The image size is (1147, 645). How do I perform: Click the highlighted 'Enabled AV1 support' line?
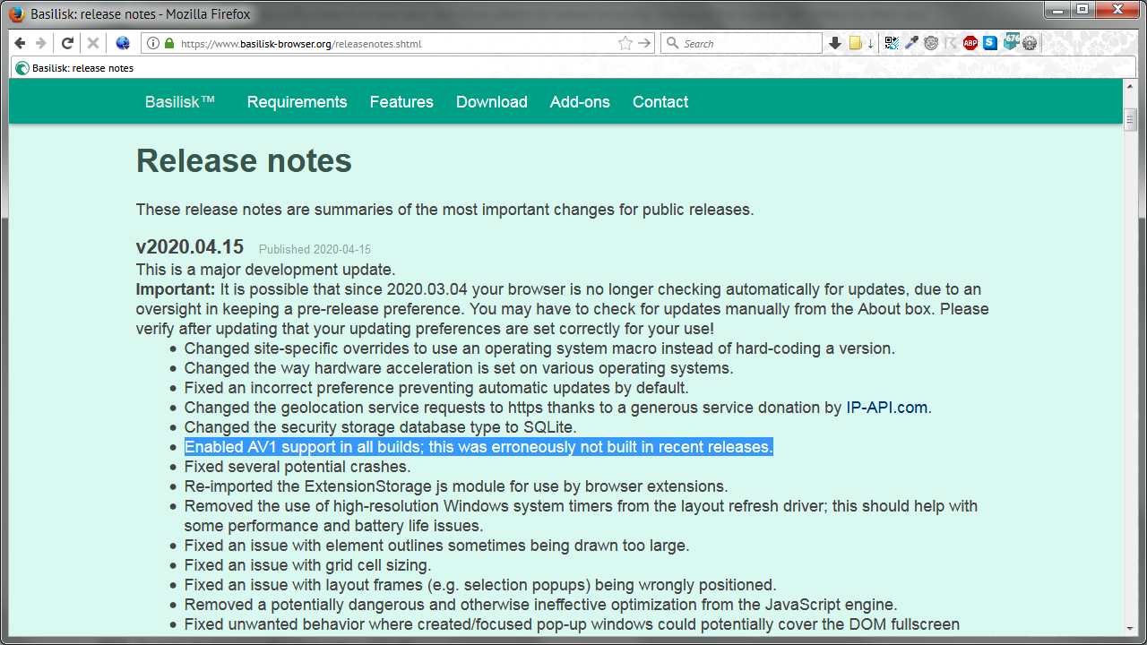click(479, 447)
